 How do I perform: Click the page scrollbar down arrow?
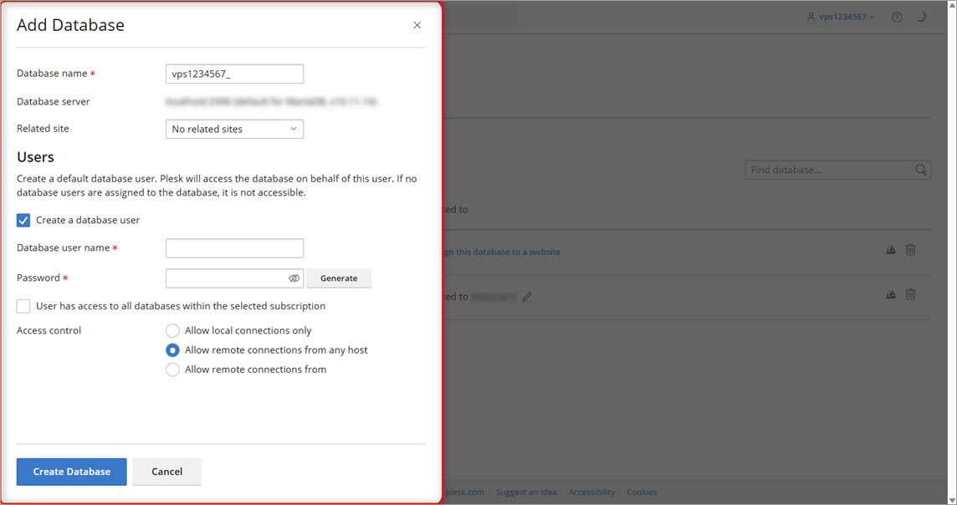[951, 499]
